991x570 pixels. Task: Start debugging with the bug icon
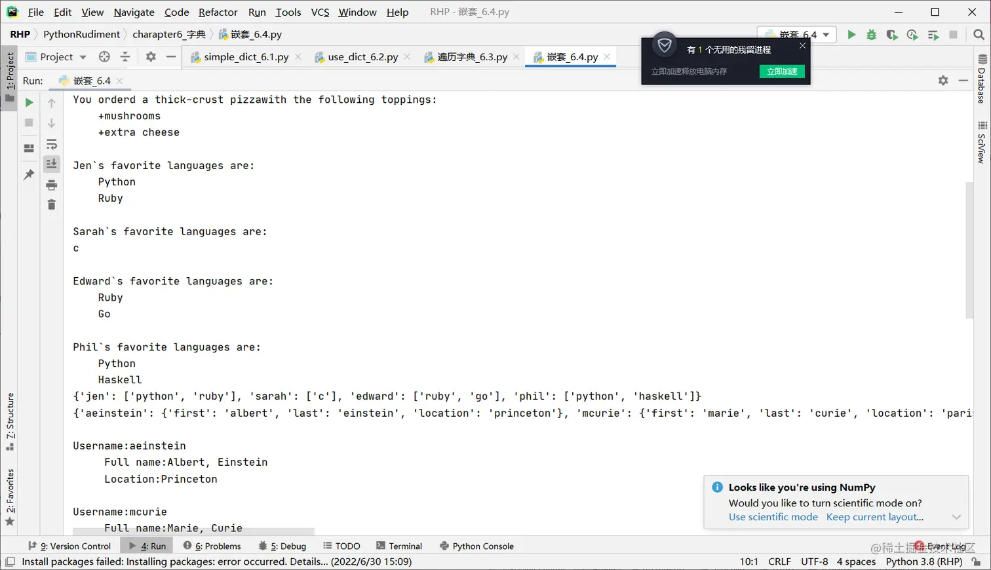(x=872, y=35)
